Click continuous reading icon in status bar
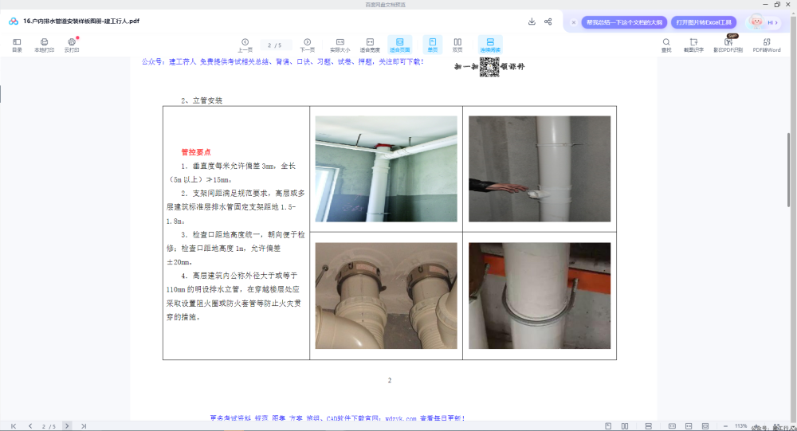The image size is (797, 431). 649,426
